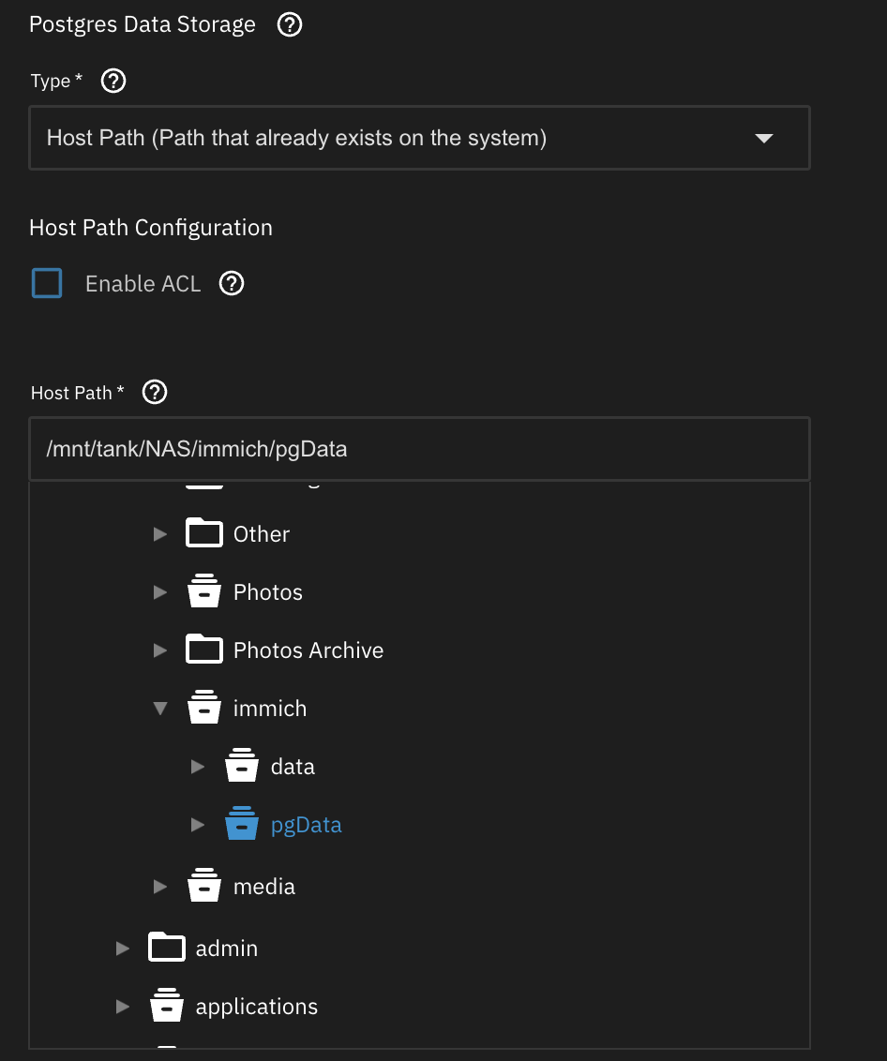Expand the media dataset arrow
The height and width of the screenshot is (1061, 887).
[160, 886]
